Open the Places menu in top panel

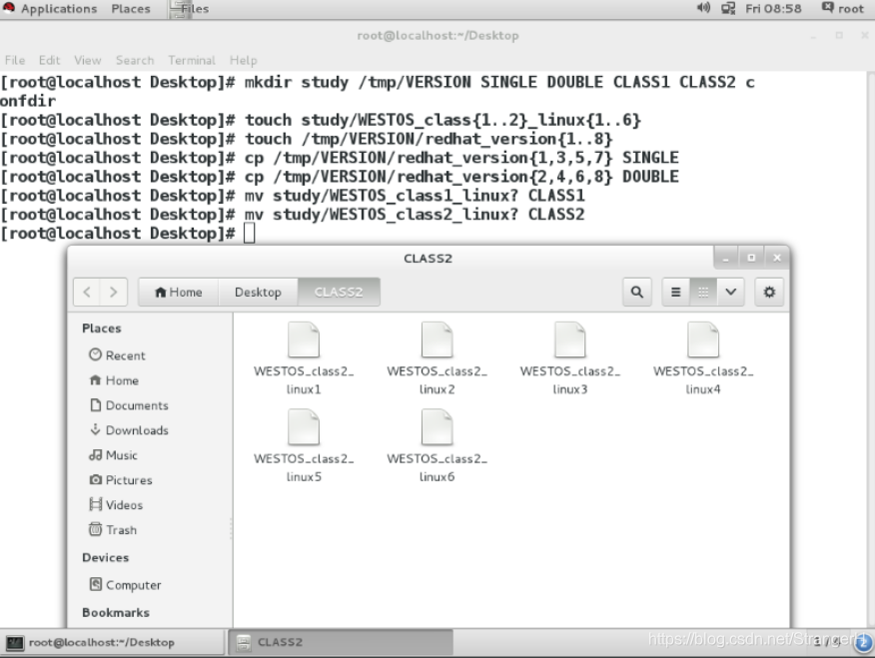point(131,9)
